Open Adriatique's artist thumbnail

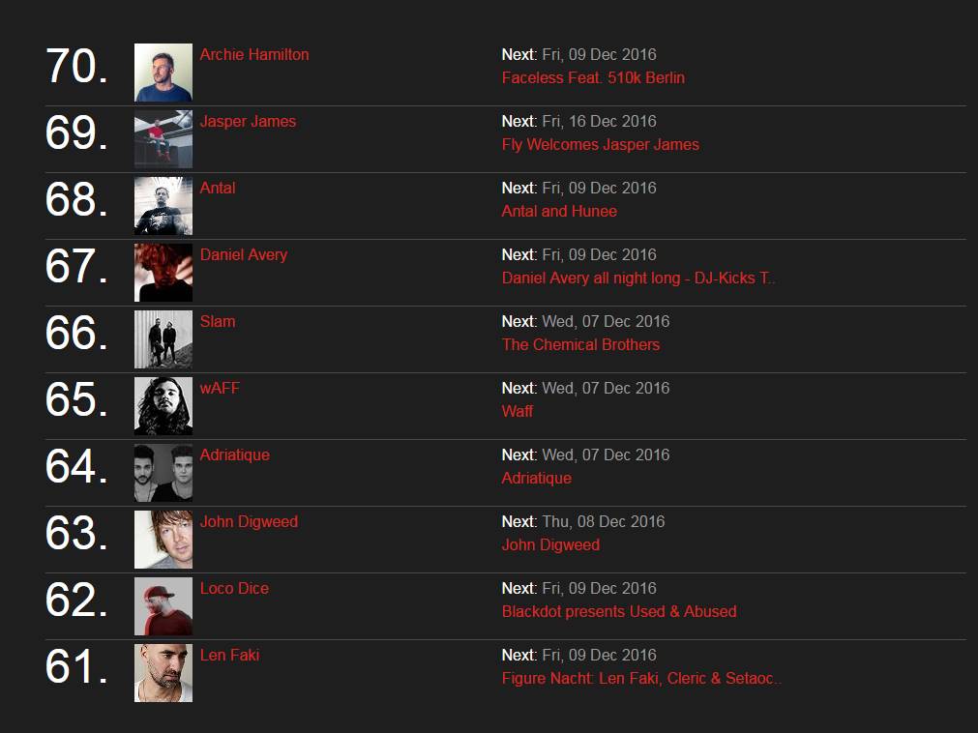pos(163,473)
